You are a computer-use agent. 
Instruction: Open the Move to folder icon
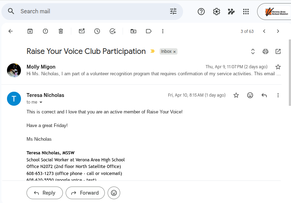(x=133, y=31)
